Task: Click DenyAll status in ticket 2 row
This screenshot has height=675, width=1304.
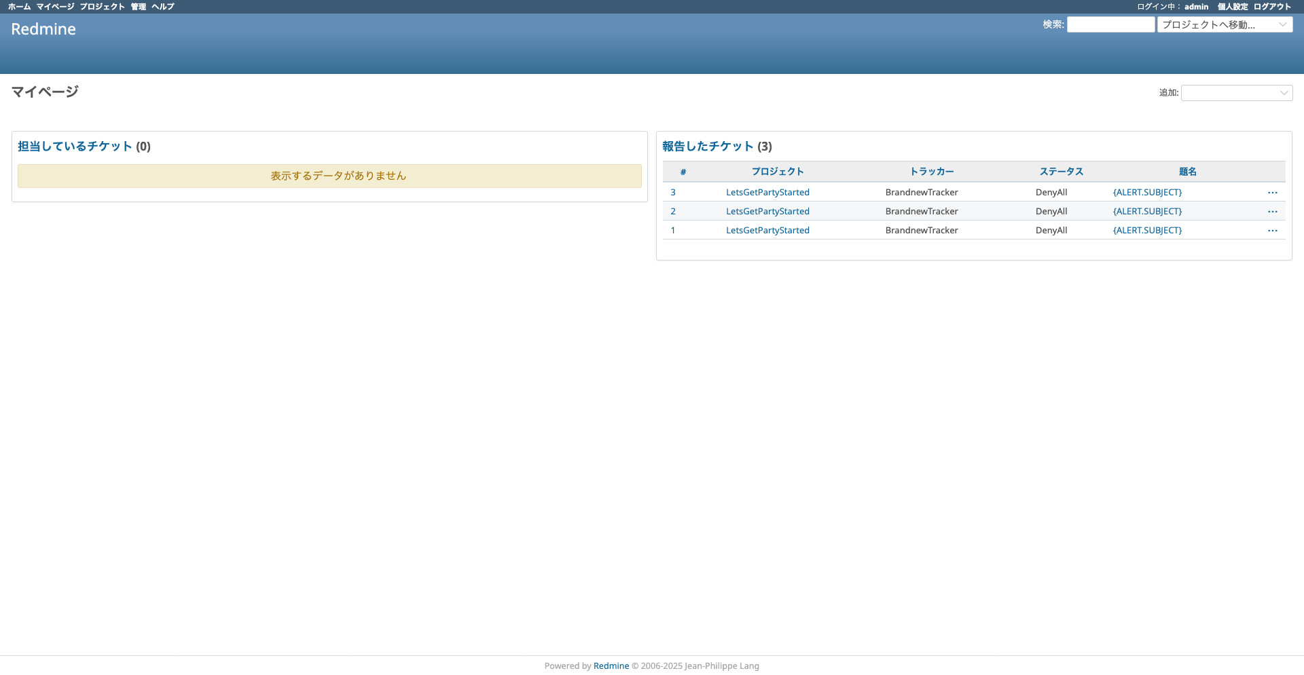Action: click(x=1051, y=212)
